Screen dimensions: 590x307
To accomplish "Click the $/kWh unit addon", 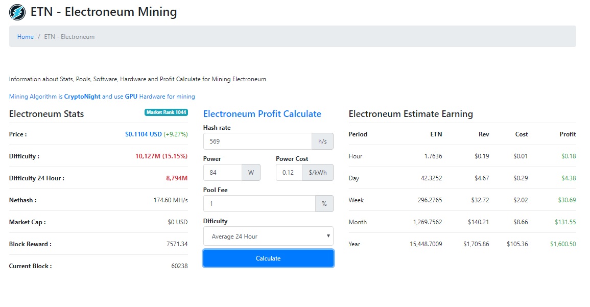I will pos(317,173).
